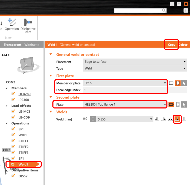Toggle checkbox for IPE360 member
Screen dimensions: 190x185
(x=13, y=100)
